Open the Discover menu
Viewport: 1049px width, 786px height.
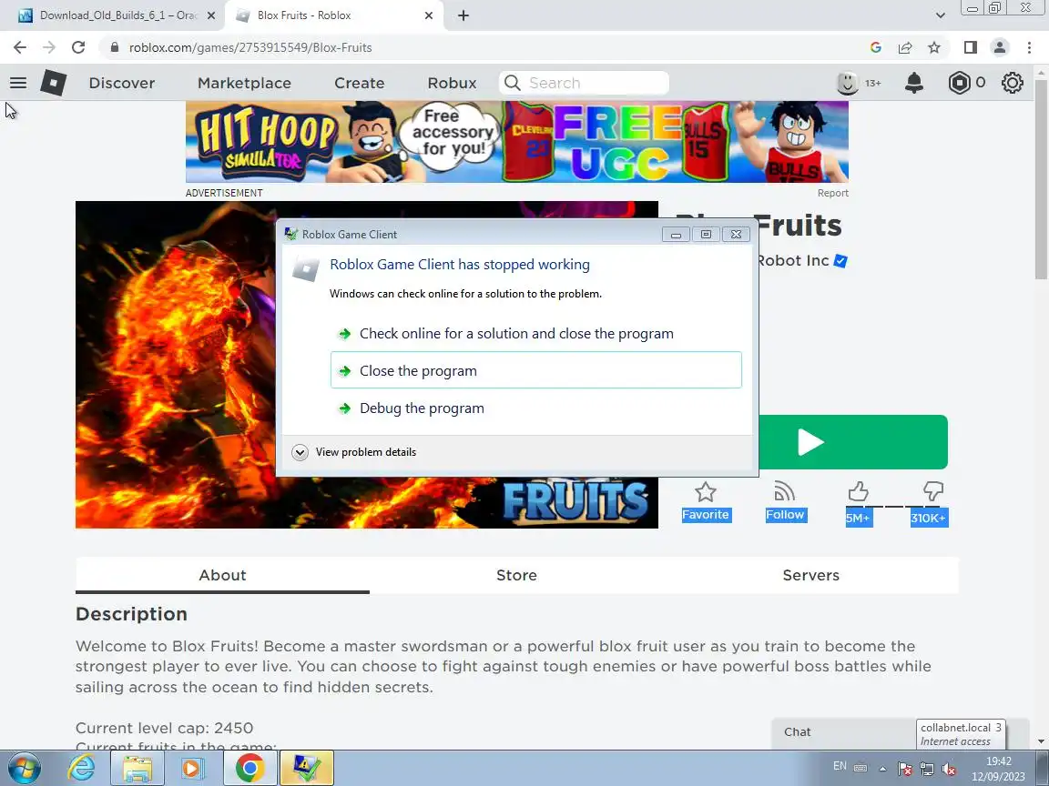[122, 83]
